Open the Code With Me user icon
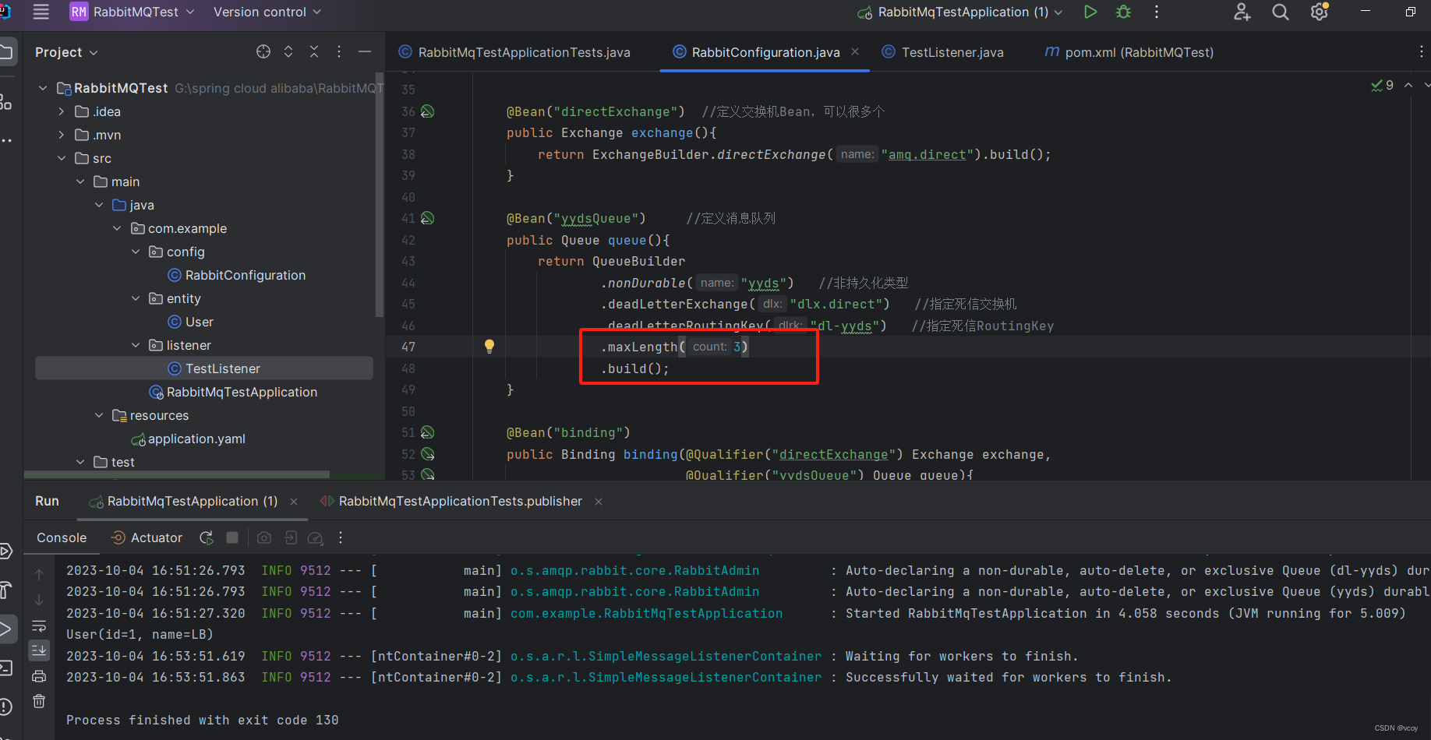This screenshot has height=740, width=1431. [x=1242, y=12]
